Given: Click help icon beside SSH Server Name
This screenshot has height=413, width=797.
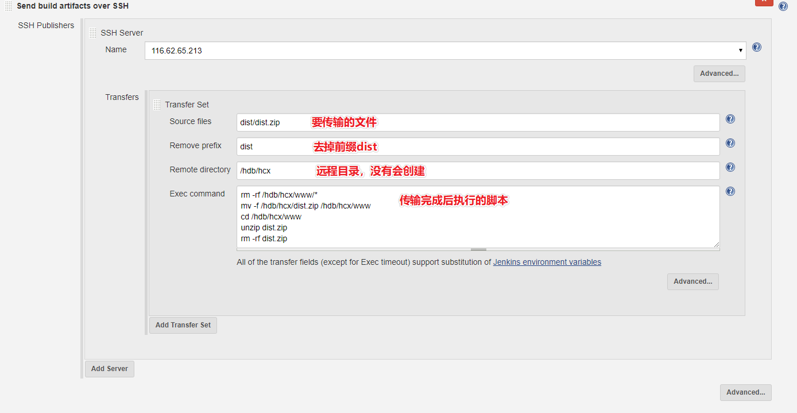Looking at the screenshot, I should pos(757,47).
